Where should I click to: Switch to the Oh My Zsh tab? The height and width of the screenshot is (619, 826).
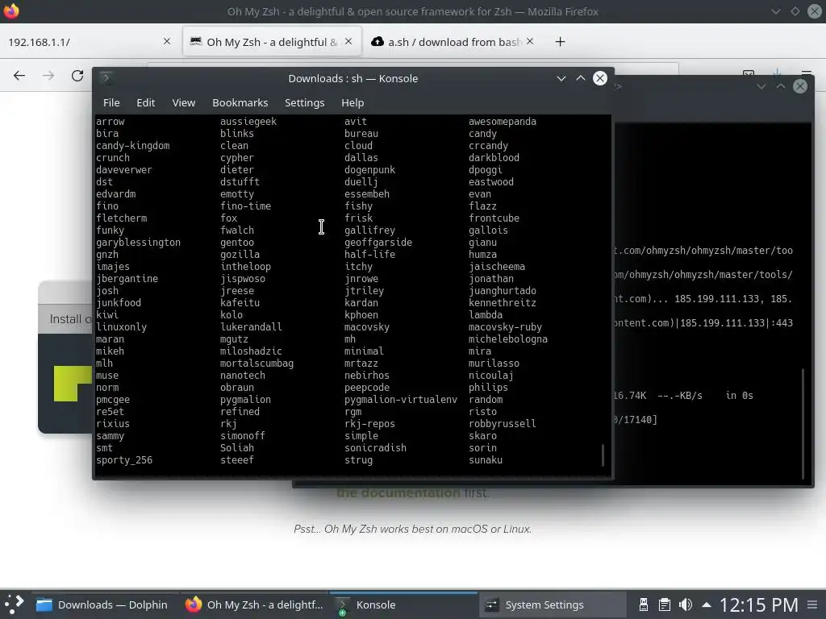click(272, 42)
